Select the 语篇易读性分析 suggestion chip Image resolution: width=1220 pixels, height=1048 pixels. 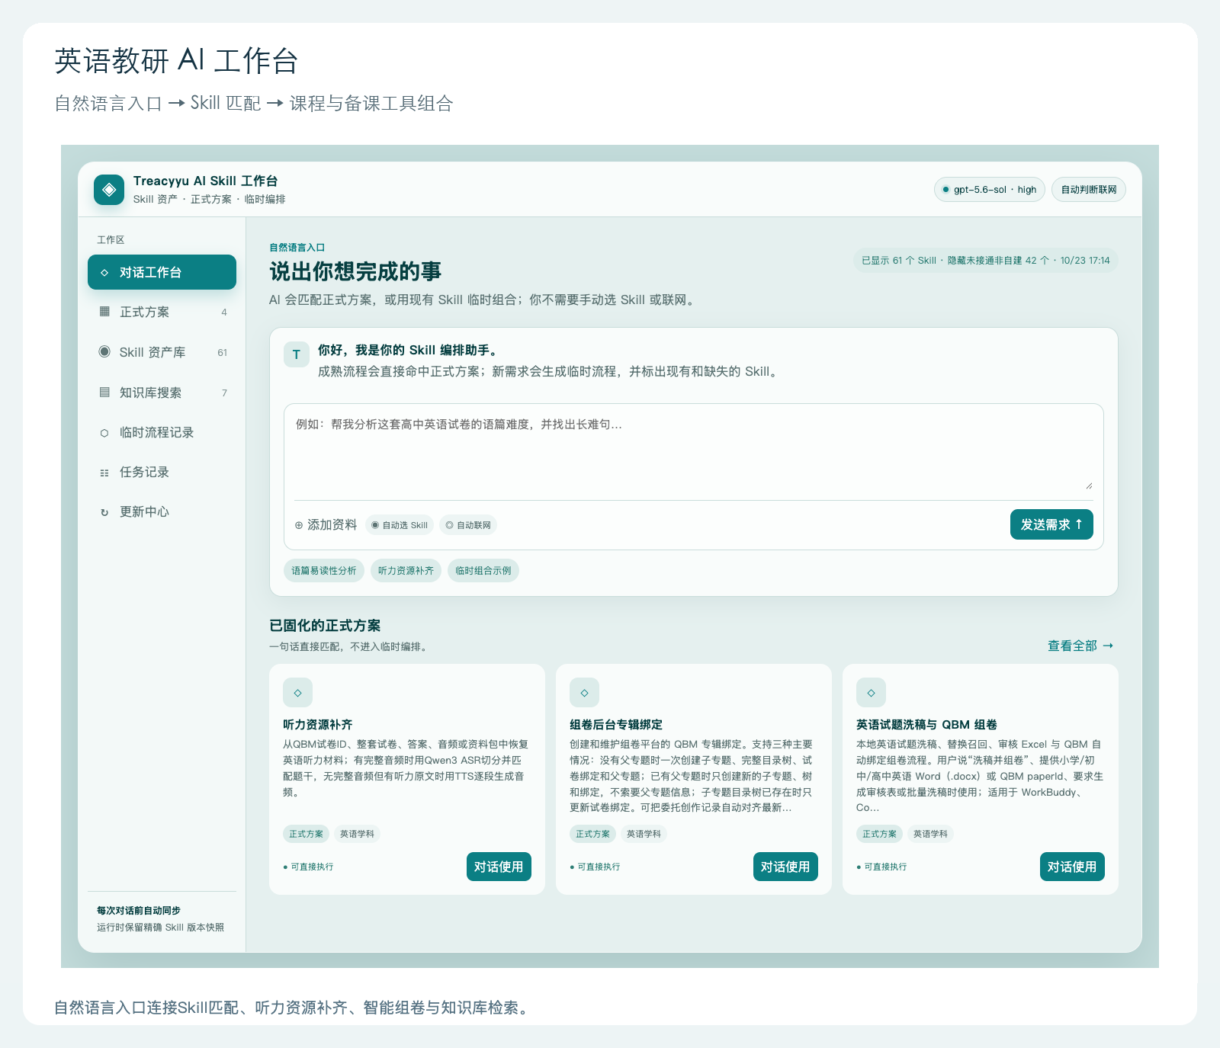pyautogui.click(x=324, y=571)
